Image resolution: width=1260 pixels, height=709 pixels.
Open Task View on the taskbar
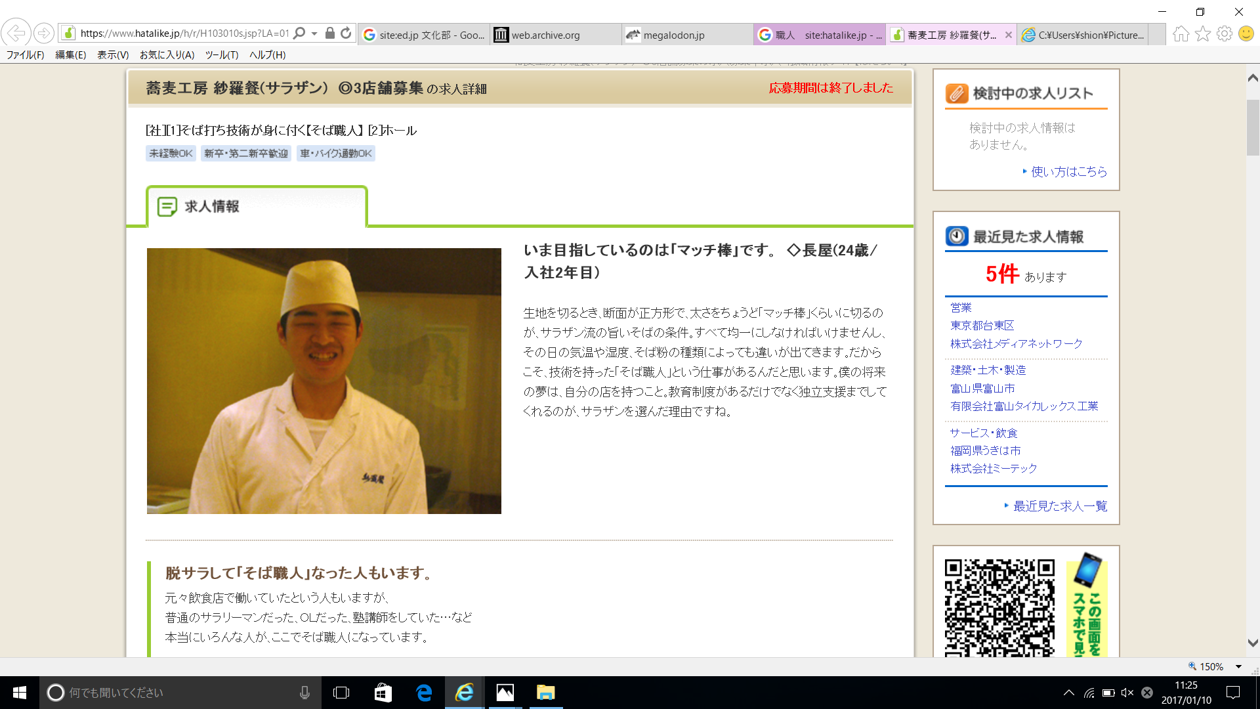[341, 693]
